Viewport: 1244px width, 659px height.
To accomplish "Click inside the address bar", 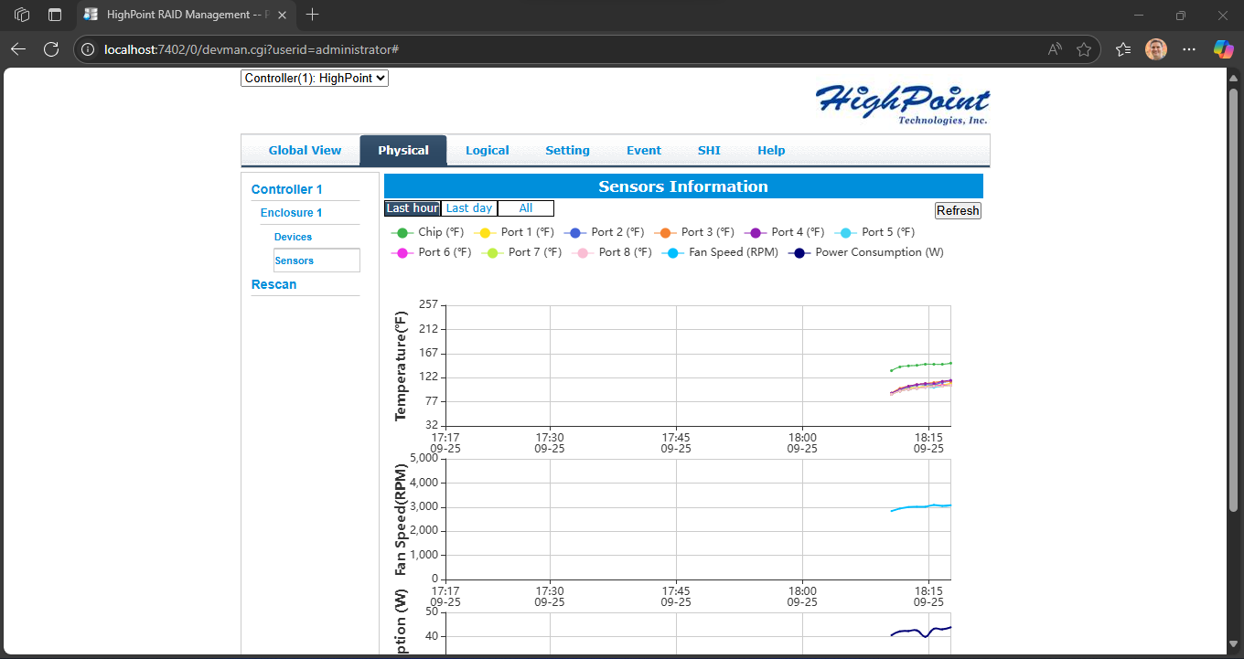I will (366, 48).
